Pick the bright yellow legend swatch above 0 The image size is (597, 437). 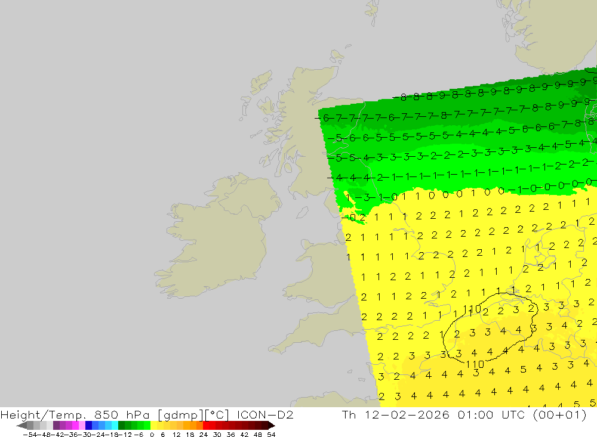pyautogui.click(x=154, y=426)
